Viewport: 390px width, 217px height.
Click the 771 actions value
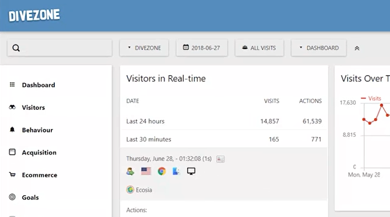coord(316,139)
